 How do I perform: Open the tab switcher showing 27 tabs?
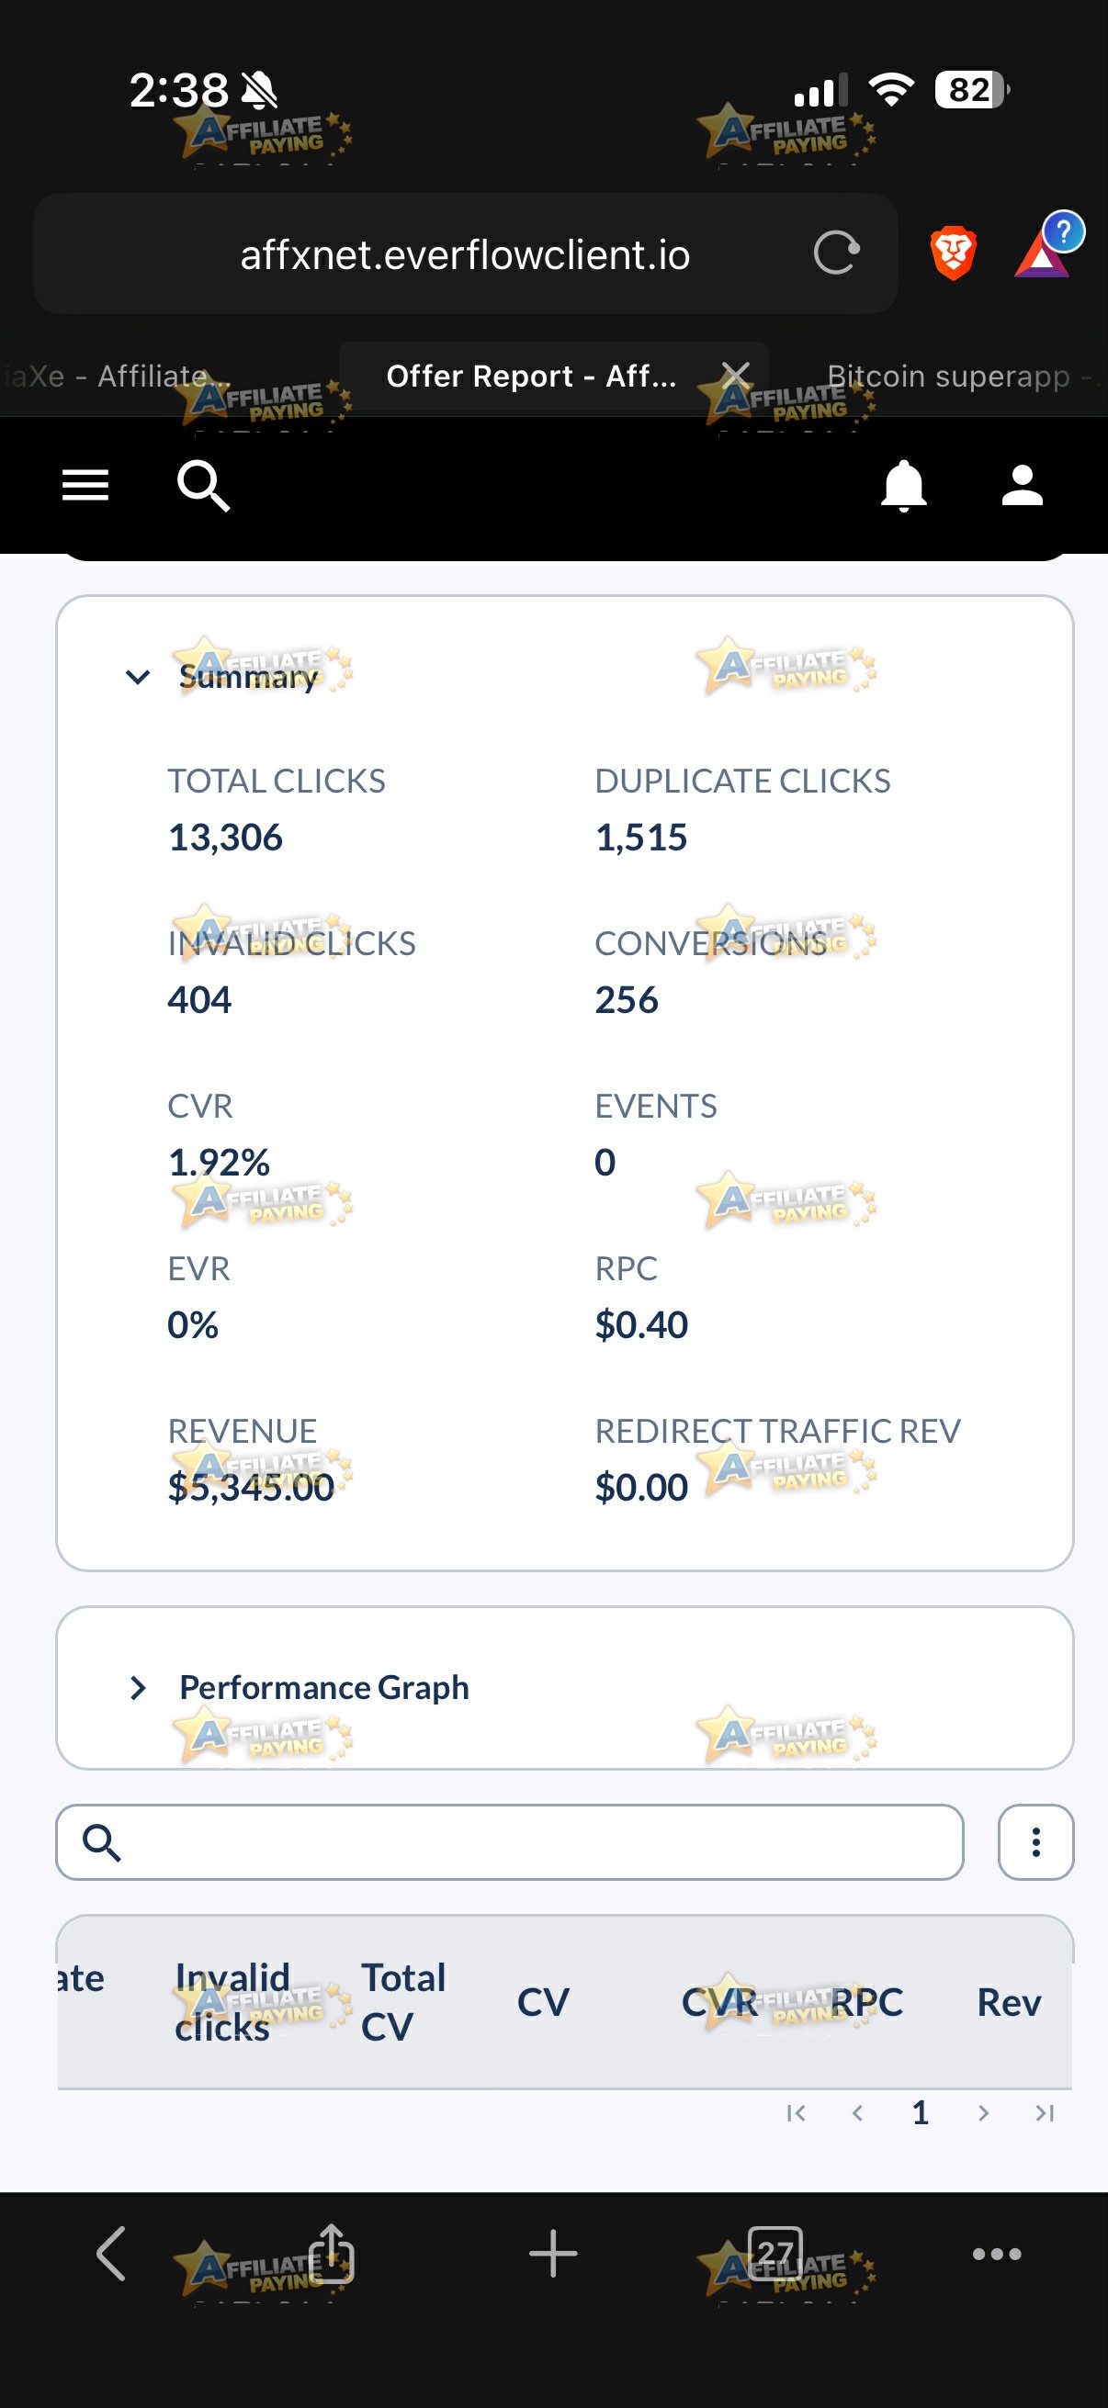(x=775, y=2253)
